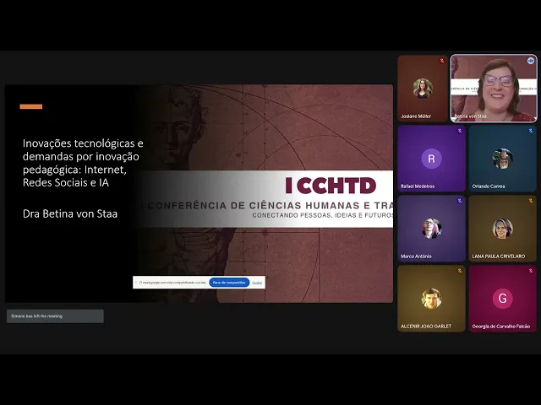Select Georgia de Carvalho Falcão's tile
This screenshot has height=405, width=541.
pyautogui.click(x=502, y=298)
